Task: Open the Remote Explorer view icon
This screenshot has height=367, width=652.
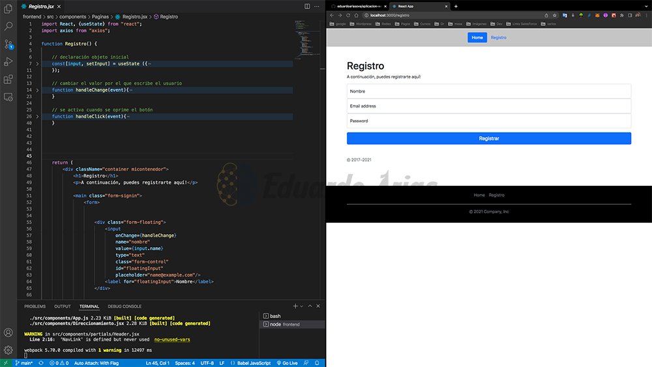Action: coord(8,97)
